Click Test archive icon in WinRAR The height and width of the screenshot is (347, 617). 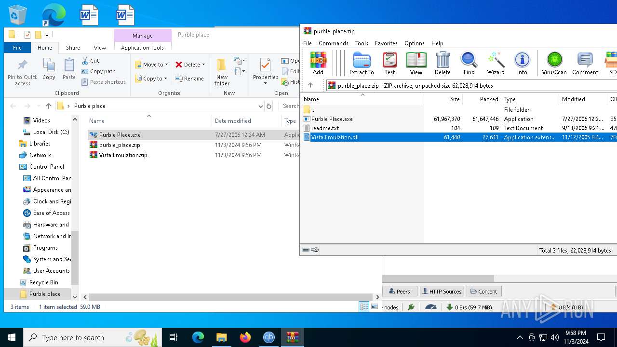tap(390, 64)
